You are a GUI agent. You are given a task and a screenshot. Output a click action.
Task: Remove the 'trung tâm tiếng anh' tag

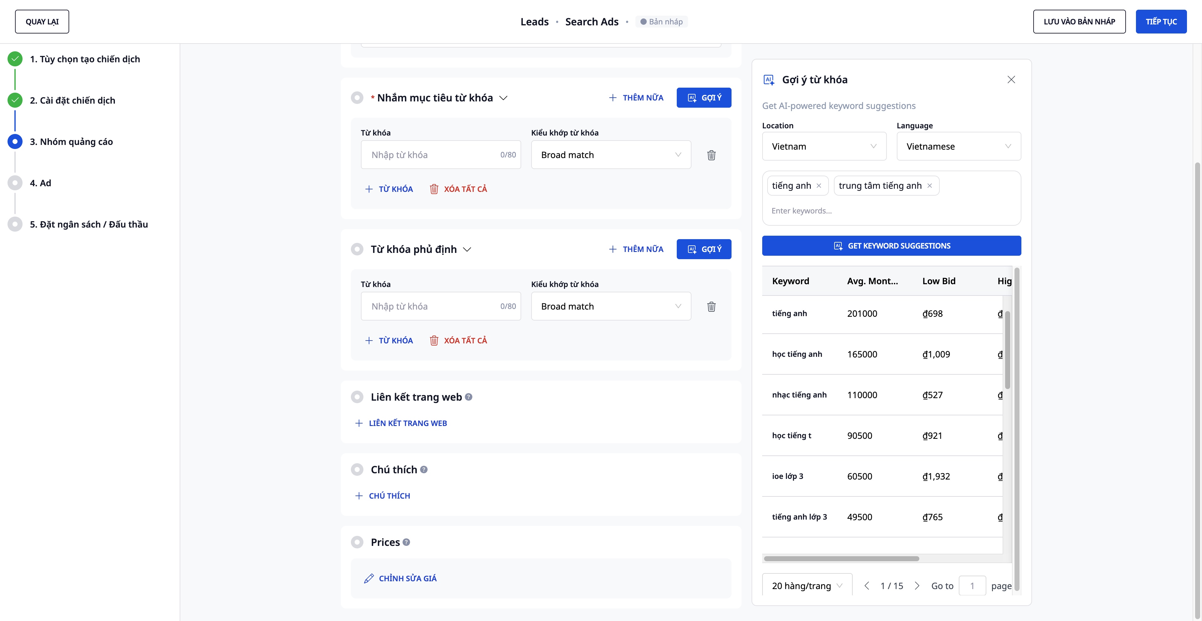(x=929, y=186)
